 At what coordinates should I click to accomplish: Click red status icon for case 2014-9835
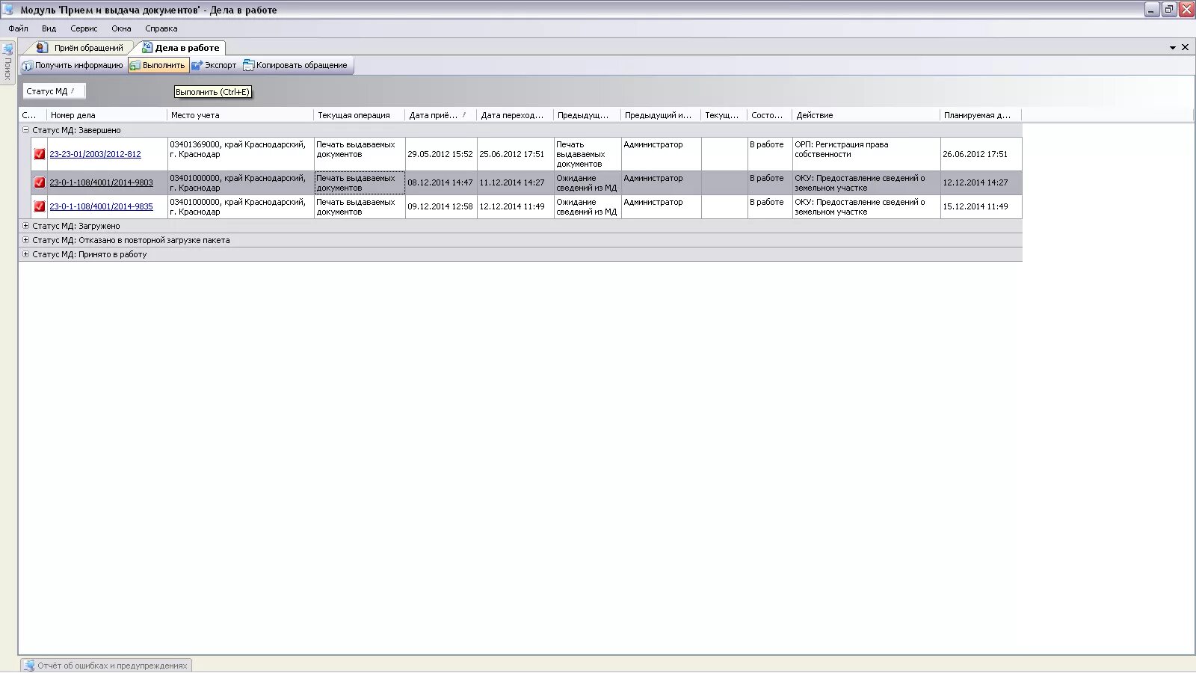(40, 206)
